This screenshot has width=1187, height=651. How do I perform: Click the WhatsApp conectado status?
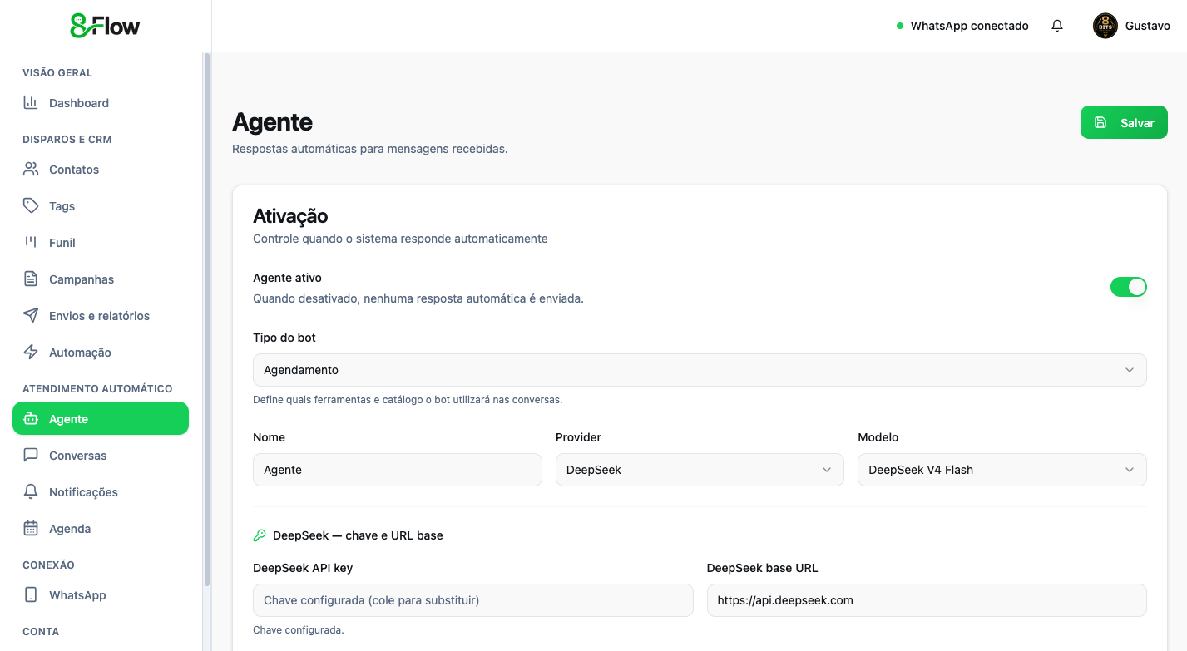pos(962,26)
